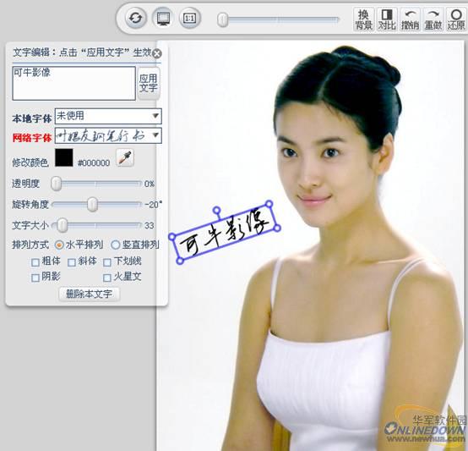Click the 旋转角度 rotation slider handle
The height and width of the screenshot is (451, 468).
(x=93, y=204)
